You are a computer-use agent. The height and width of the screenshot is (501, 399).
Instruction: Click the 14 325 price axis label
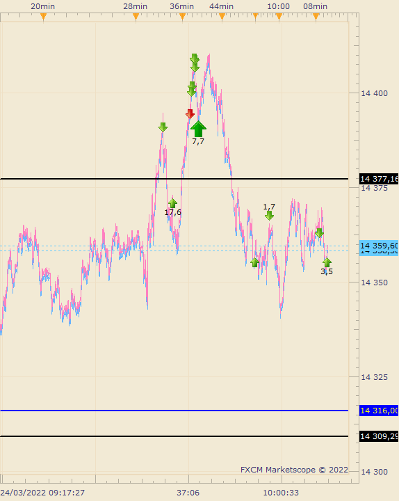pos(374,377)
